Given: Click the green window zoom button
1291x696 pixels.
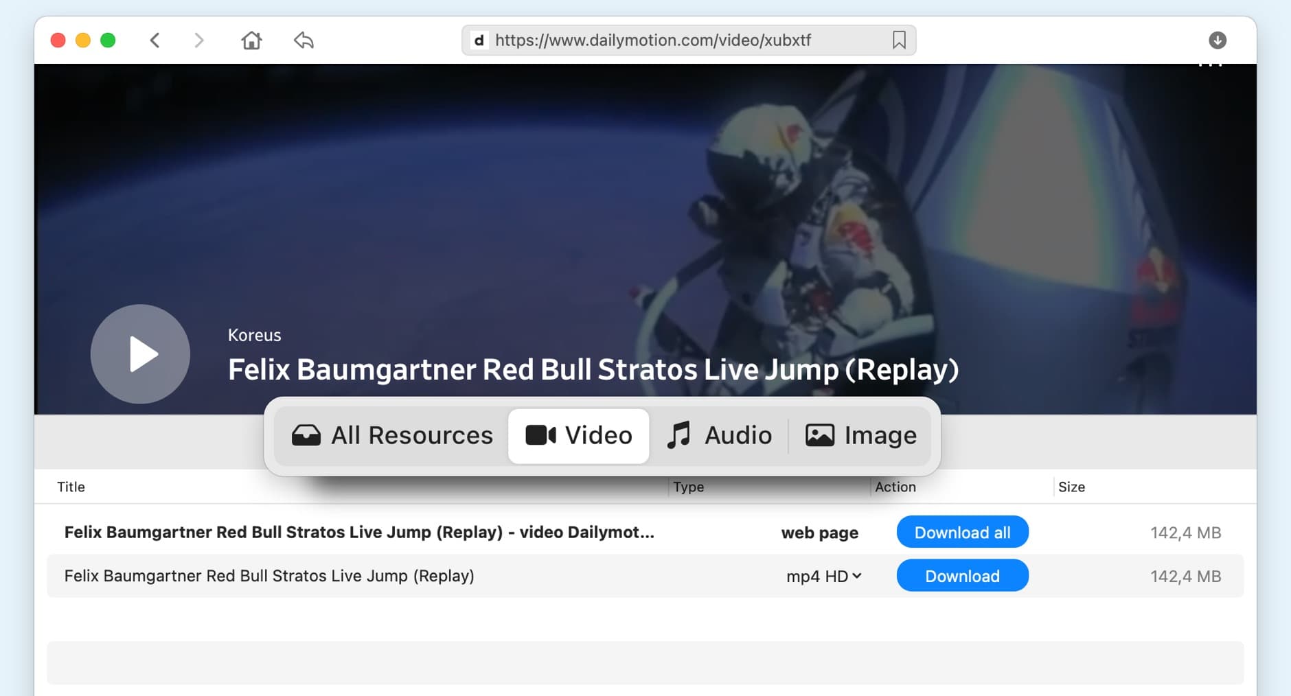Looking at the screenshot, I should click(108, 40).
